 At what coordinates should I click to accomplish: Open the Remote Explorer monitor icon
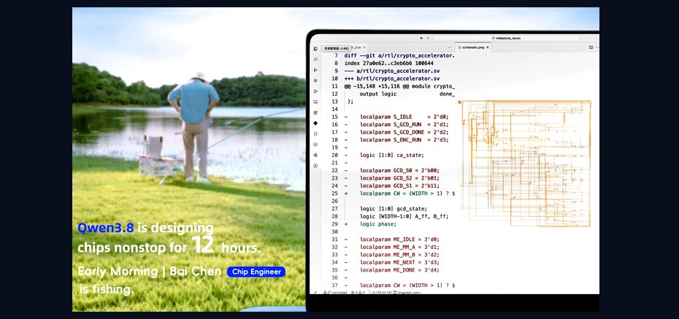pyautogui.click(x=315, y=101)
